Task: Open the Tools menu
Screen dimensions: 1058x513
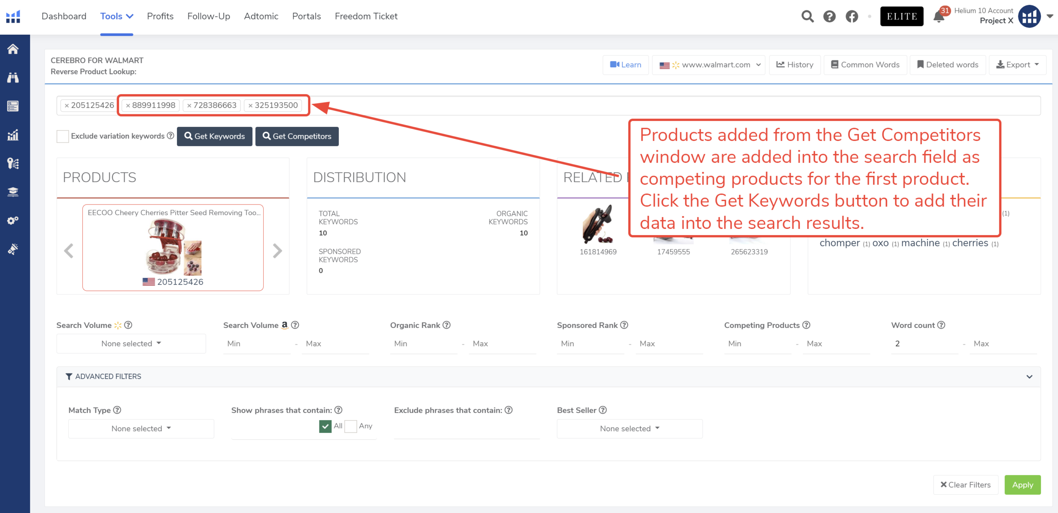Action: tap(117, 17)
